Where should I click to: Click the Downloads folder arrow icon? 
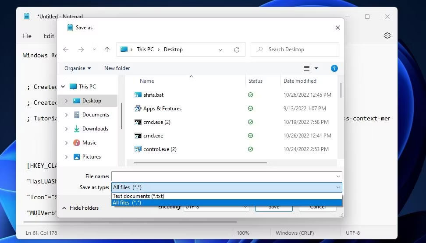(77, 129)
